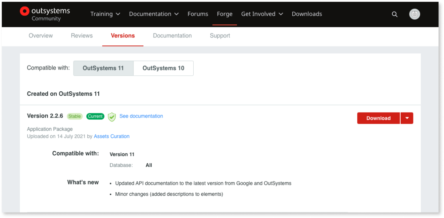Expand the Documentation dropdown in navbar

pyautogui.click(x=154, y=14)
